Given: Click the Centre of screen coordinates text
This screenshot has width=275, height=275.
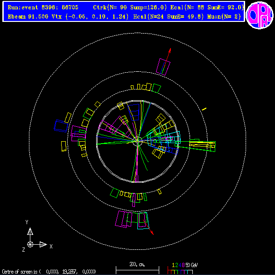Looking at the screenshot, I should tap(49, 272).
